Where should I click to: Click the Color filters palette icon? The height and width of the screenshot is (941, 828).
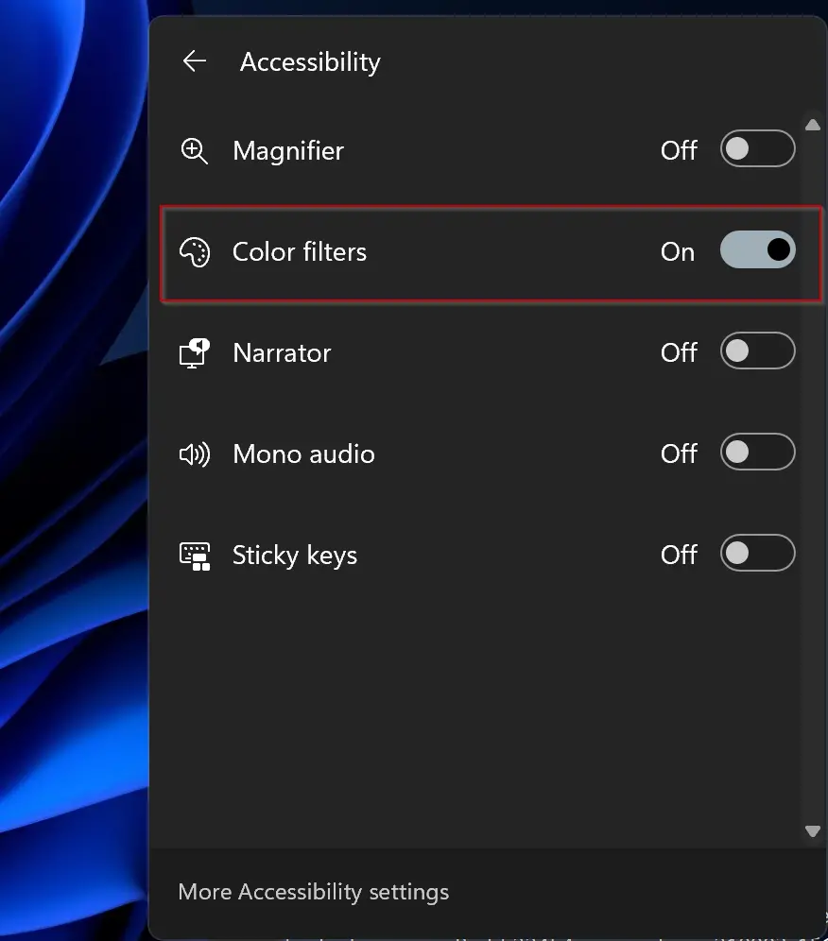point(195,252)
